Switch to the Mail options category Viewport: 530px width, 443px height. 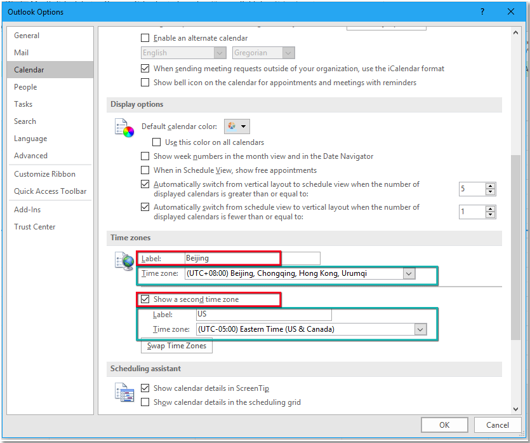tap(22, 53)
